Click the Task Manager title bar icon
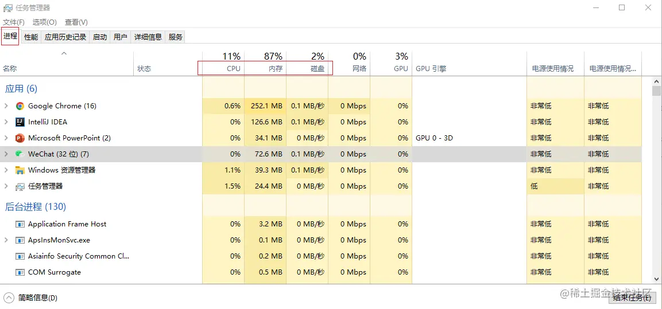Screen dimensions: 662x309 click(x=7, y=7)
